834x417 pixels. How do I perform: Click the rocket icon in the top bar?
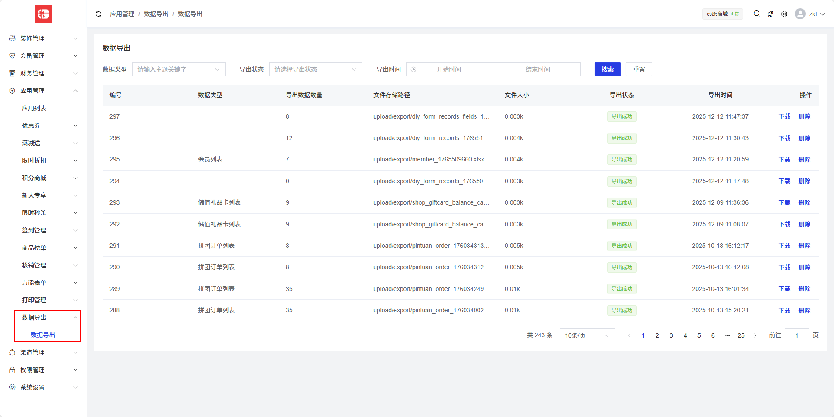point(770,14)
